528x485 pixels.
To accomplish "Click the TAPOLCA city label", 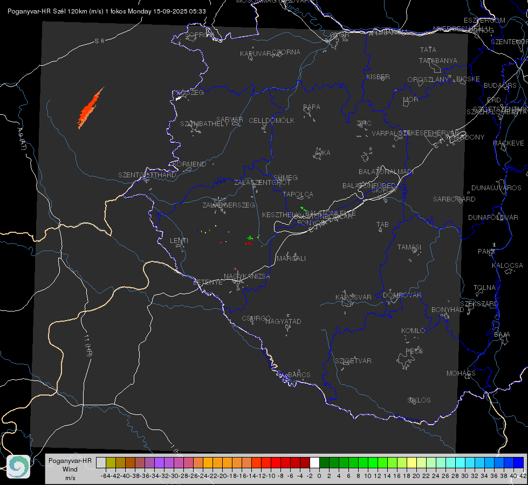I will pyautogui.click(x=298, y=194).
